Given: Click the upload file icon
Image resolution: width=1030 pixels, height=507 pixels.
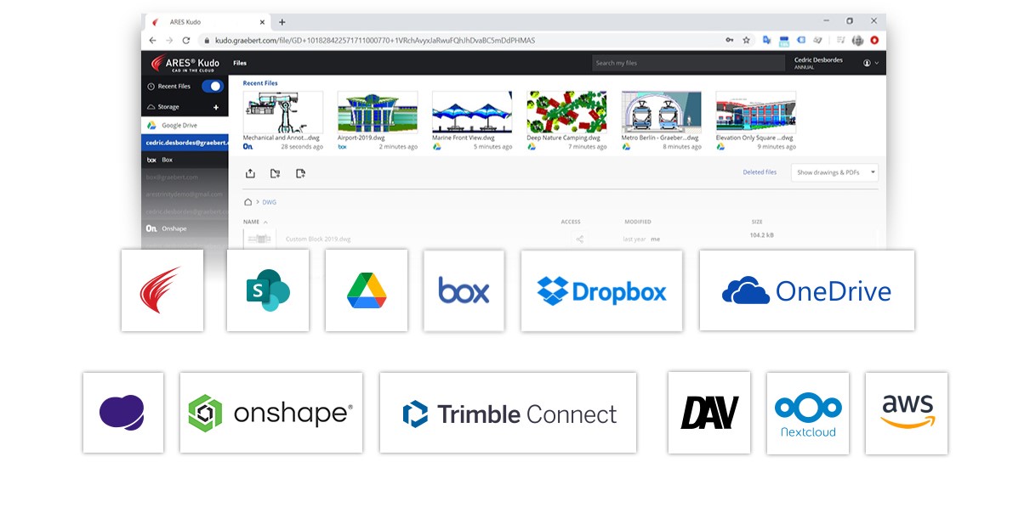Looking at the screenshot, I should pos(250,173).
